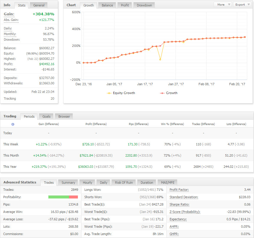The image size is (254, 238).
Task: Click the AHPR label
Action: click(x=174, y=227)
